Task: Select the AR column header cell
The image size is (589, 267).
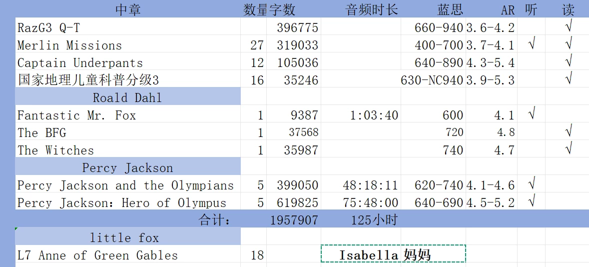Action: [x=492, y=9]
